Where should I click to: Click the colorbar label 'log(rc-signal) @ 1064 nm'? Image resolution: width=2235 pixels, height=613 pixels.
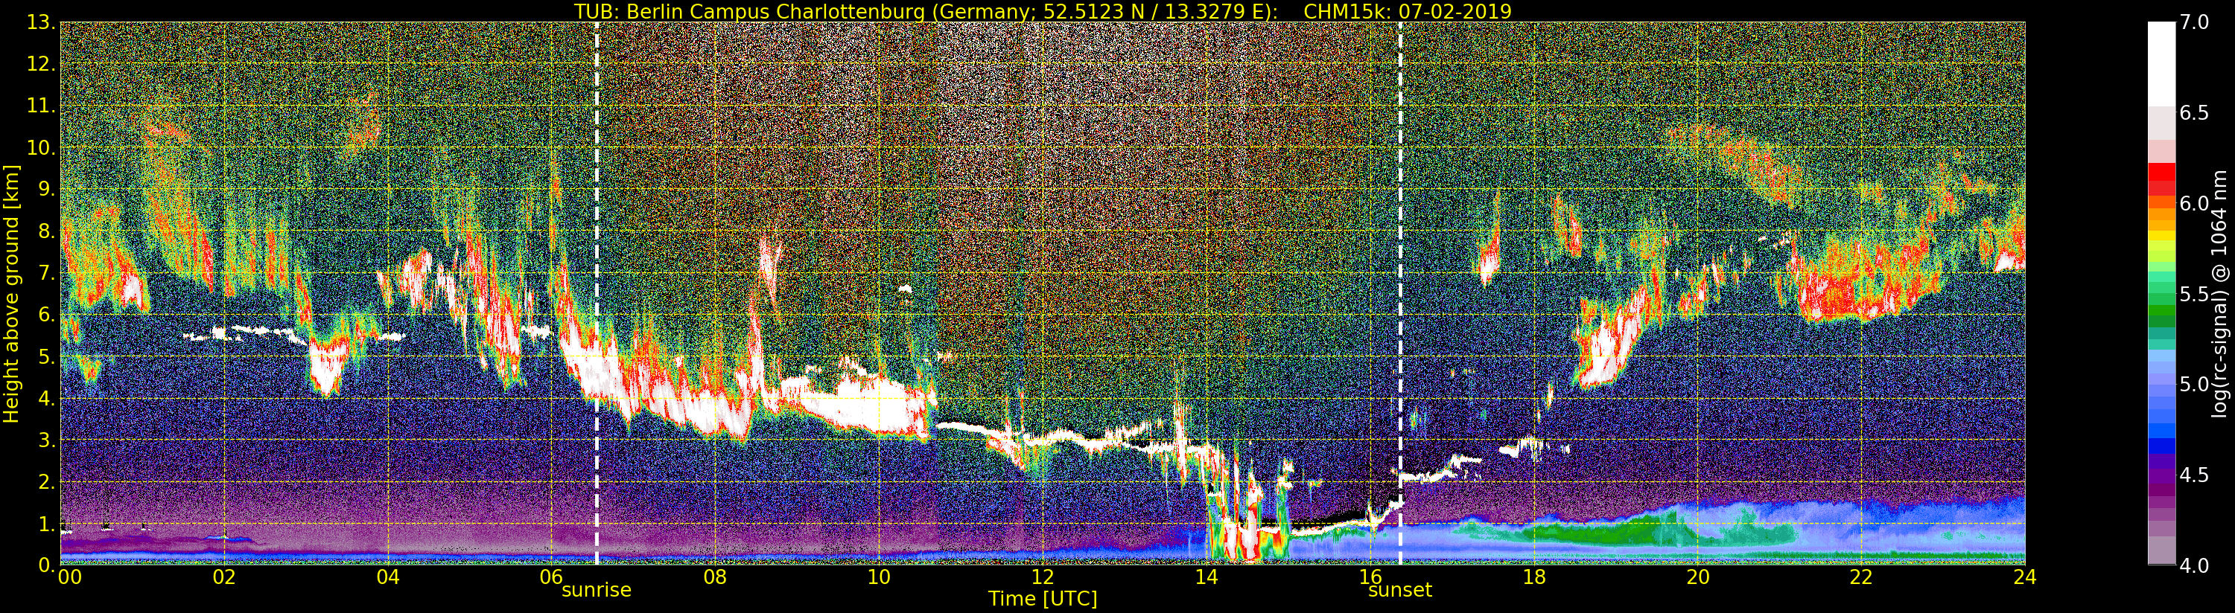point(2219,293)
